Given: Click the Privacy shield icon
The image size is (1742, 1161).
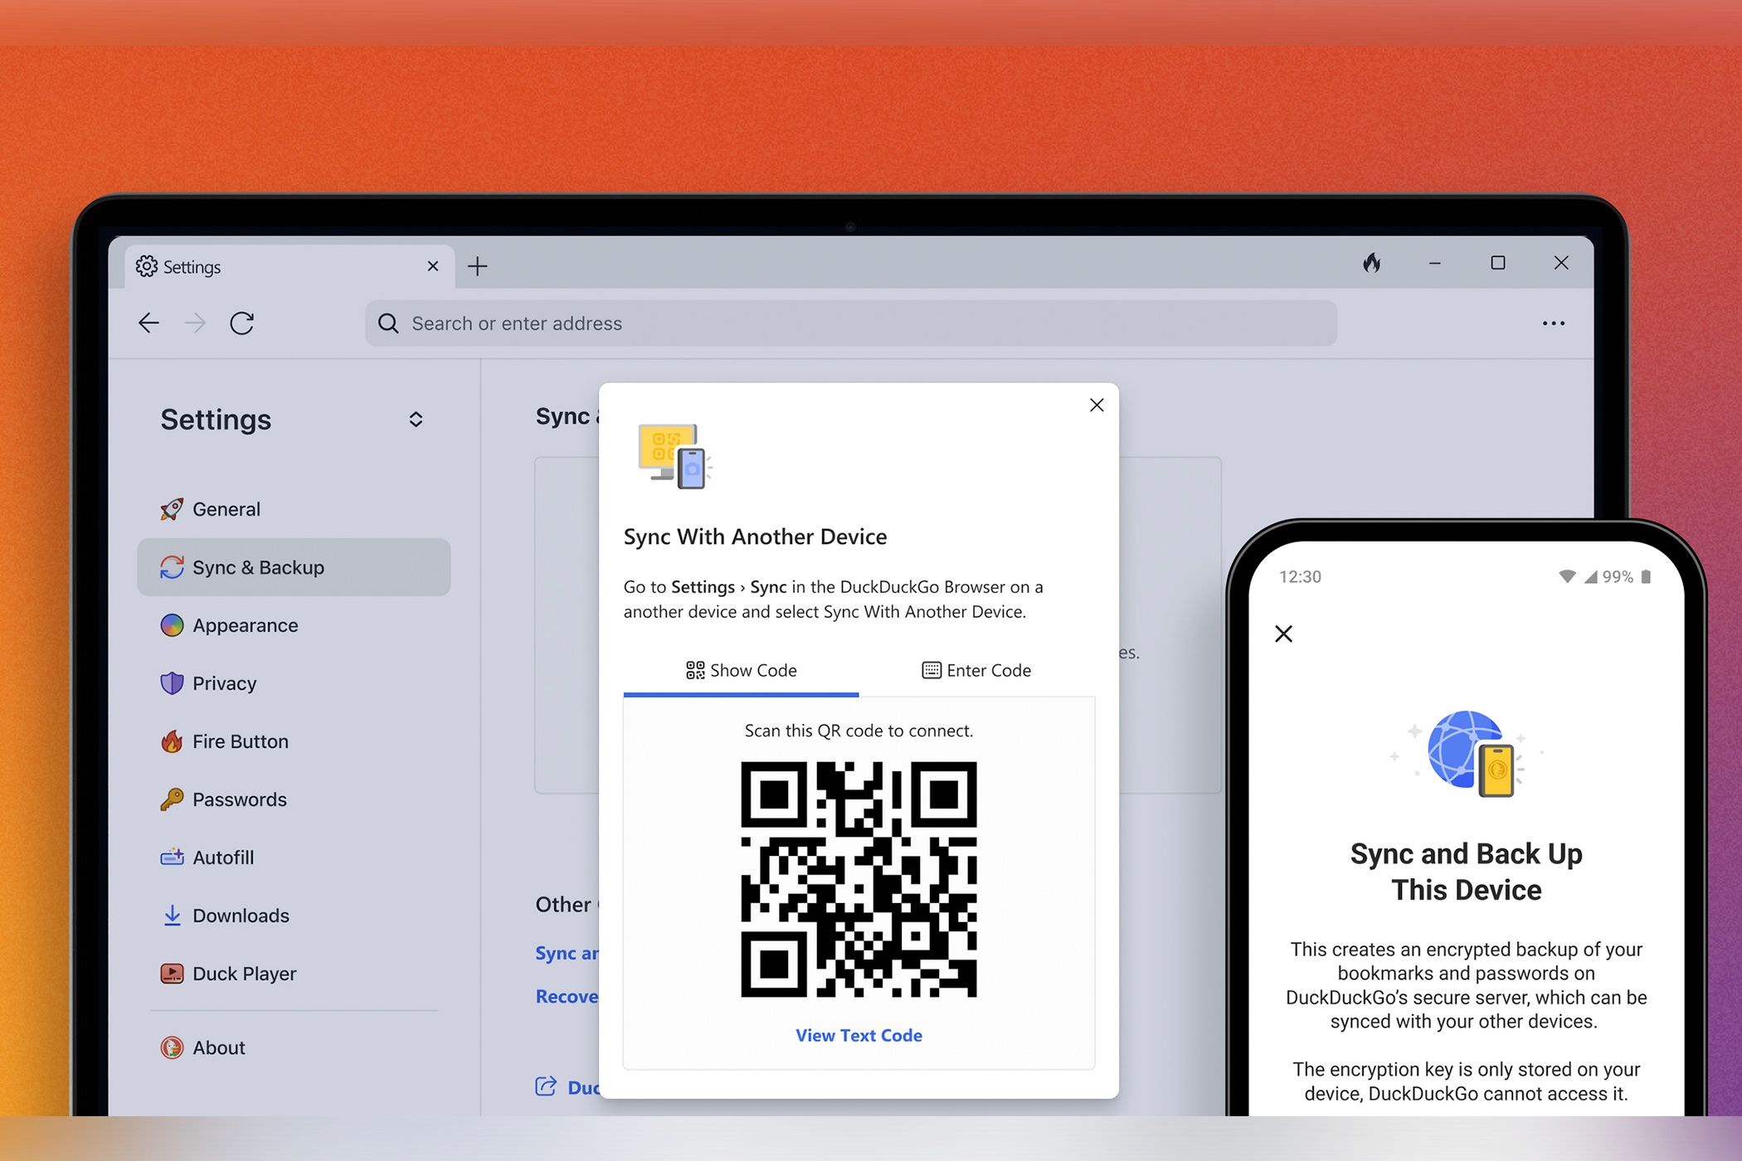Looking at the screenshot, I should [x=172, y=683].
